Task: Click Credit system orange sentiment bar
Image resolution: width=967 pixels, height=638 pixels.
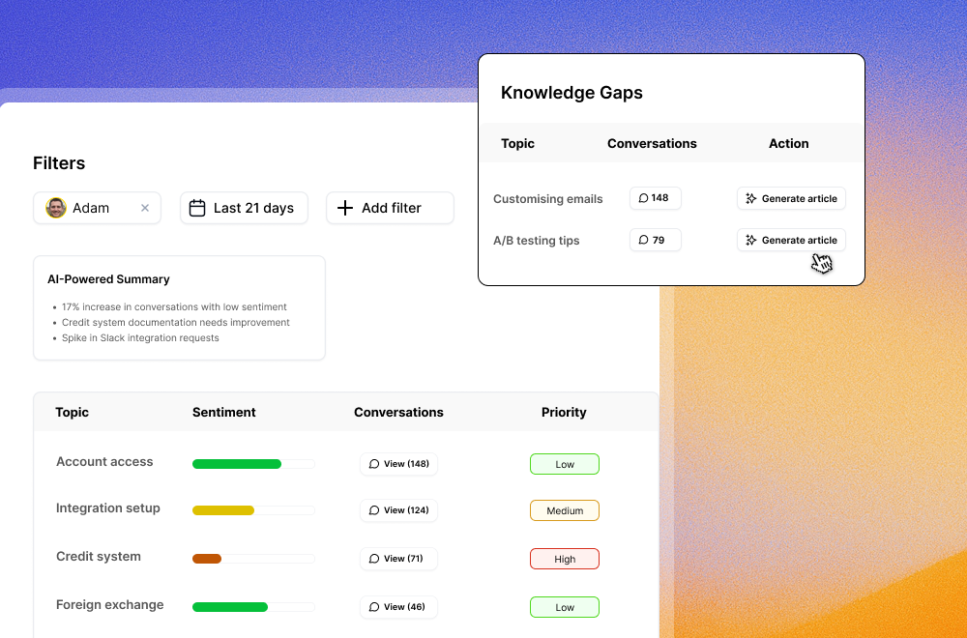Action: [x=207, y=559]
